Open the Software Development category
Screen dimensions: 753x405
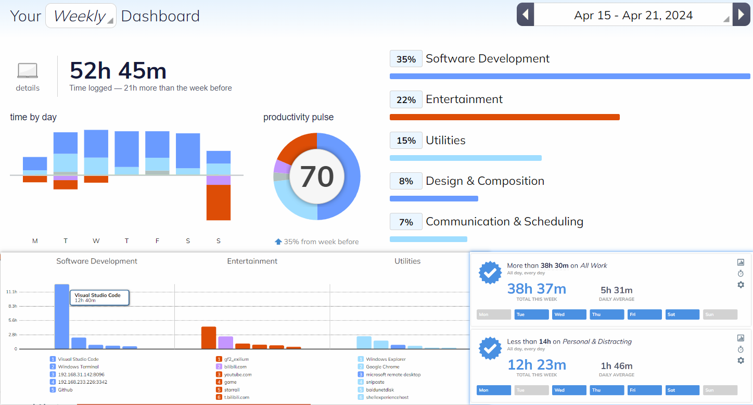(x=487, y=59)
